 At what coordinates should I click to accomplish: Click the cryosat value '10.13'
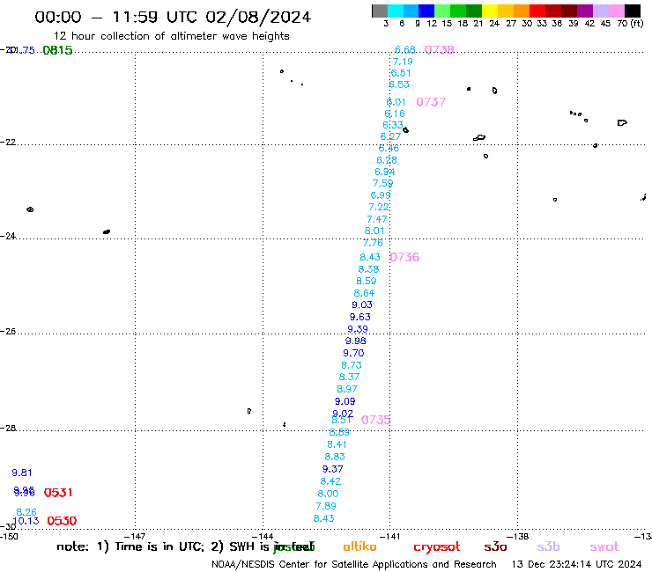[26, 521]
